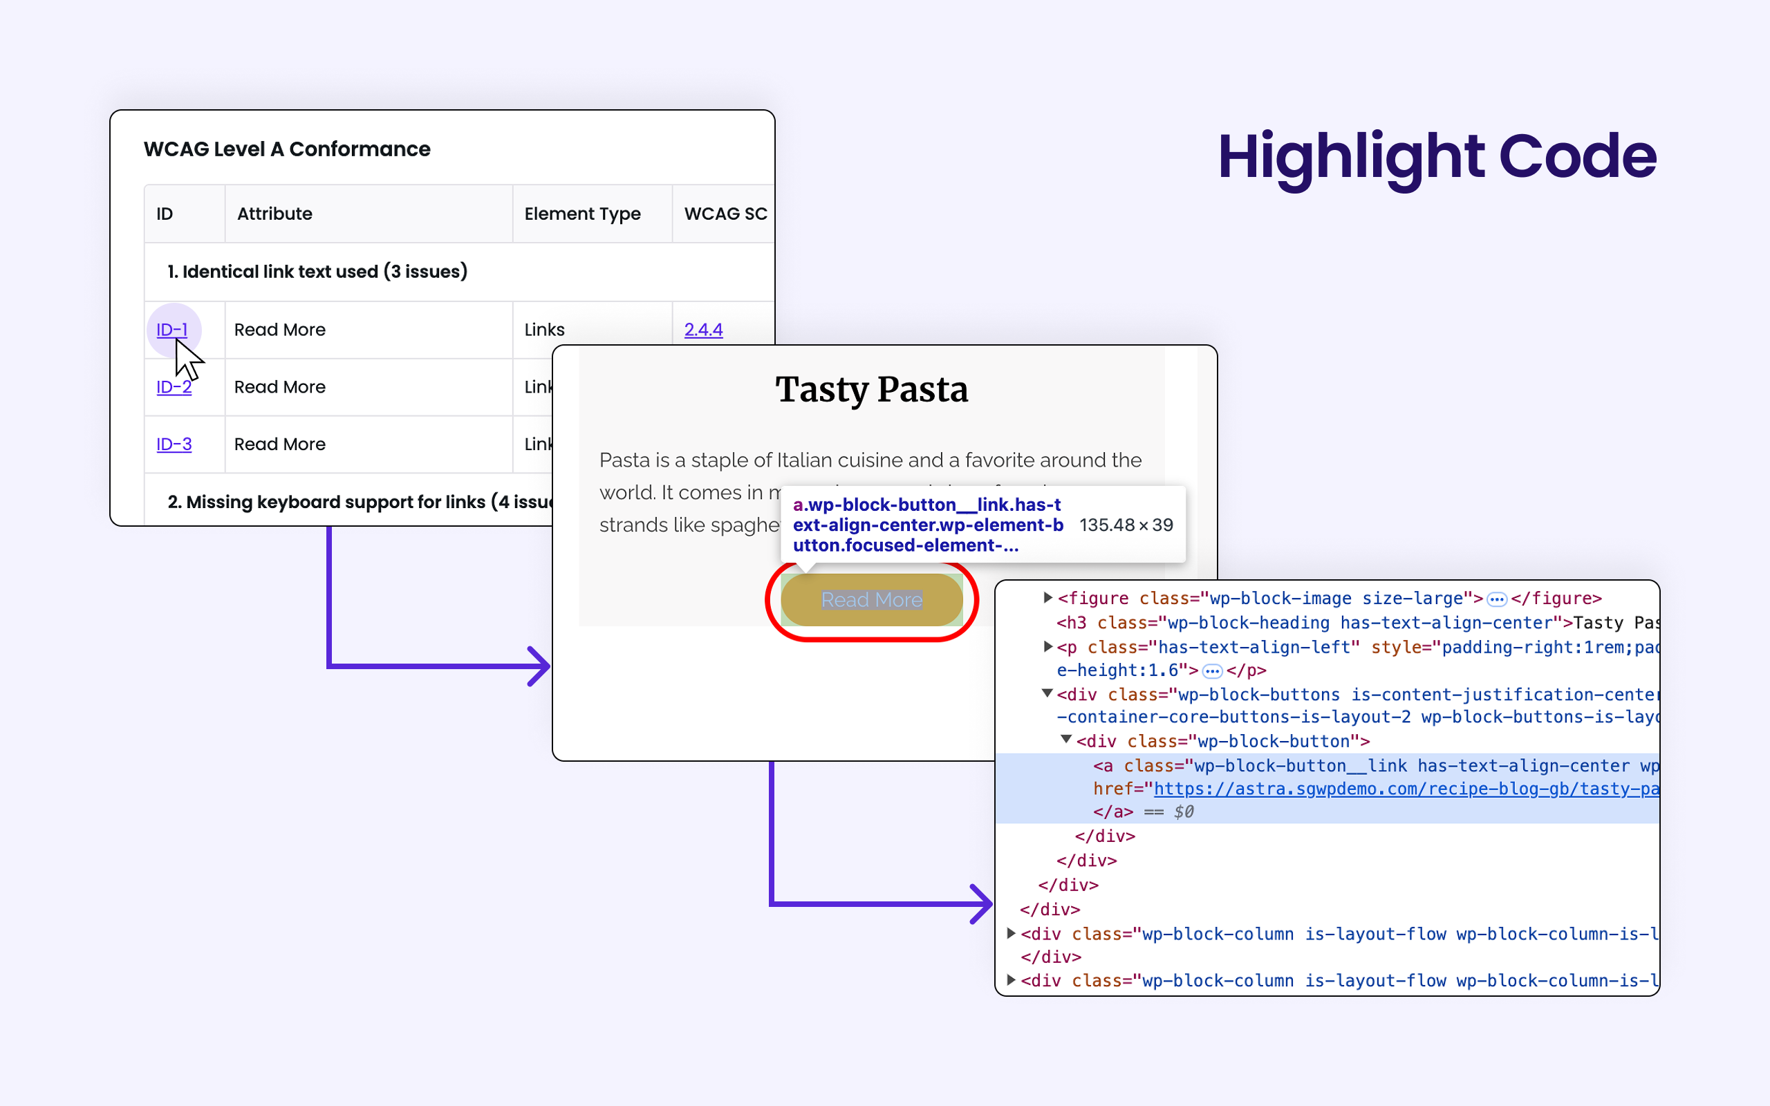Viewport: 1770px width, 1106px height.
Task: Click the Identical link text used section heading
Action: (317, 271)
